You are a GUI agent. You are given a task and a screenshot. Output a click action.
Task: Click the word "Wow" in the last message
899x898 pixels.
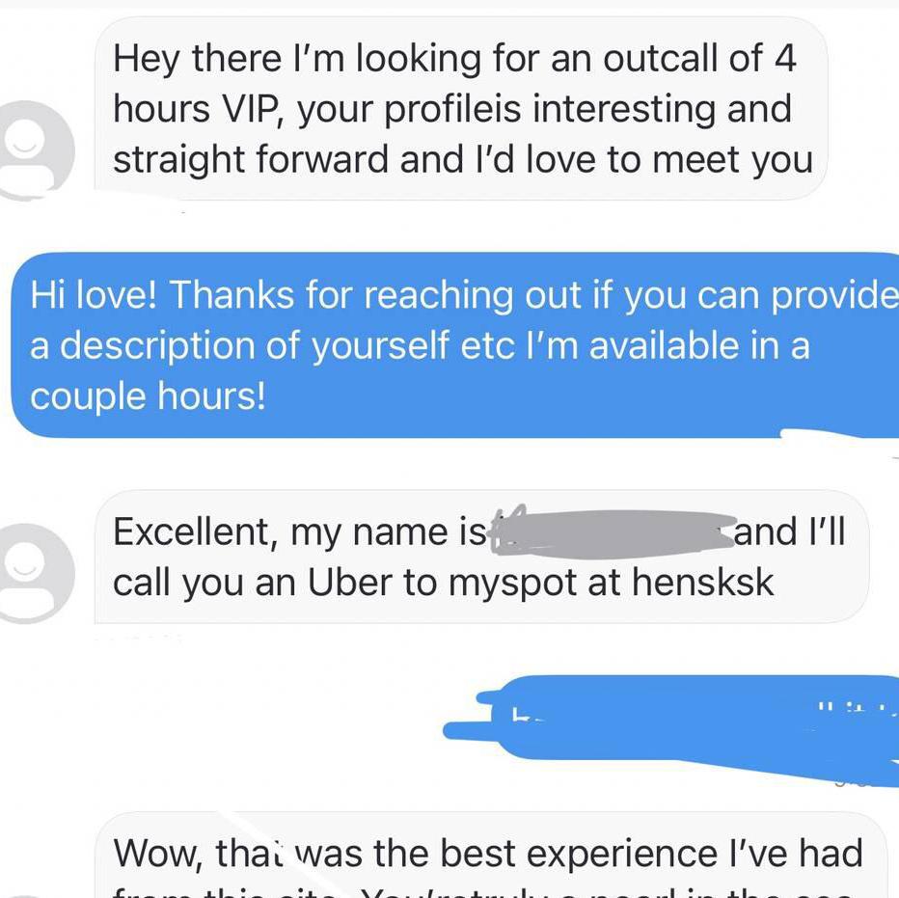pyautogui.click(x=156, y=854)
